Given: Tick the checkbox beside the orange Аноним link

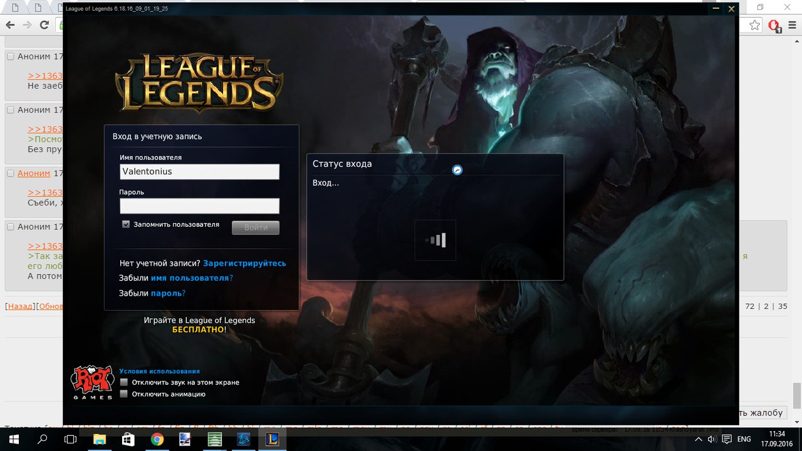Looking at the screenshot, I should [10, 174].
